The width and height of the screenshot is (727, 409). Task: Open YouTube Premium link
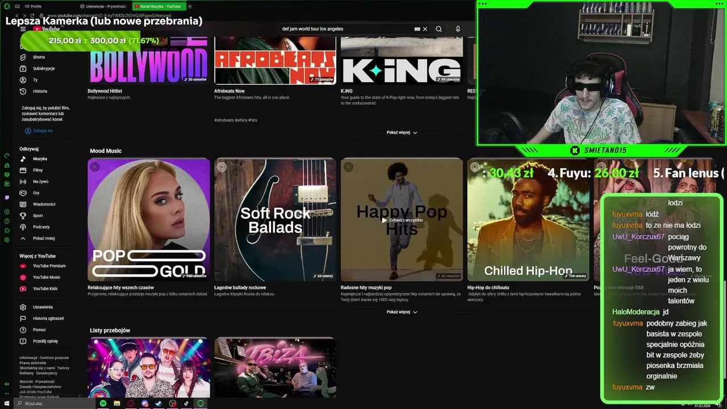(49, 266)
